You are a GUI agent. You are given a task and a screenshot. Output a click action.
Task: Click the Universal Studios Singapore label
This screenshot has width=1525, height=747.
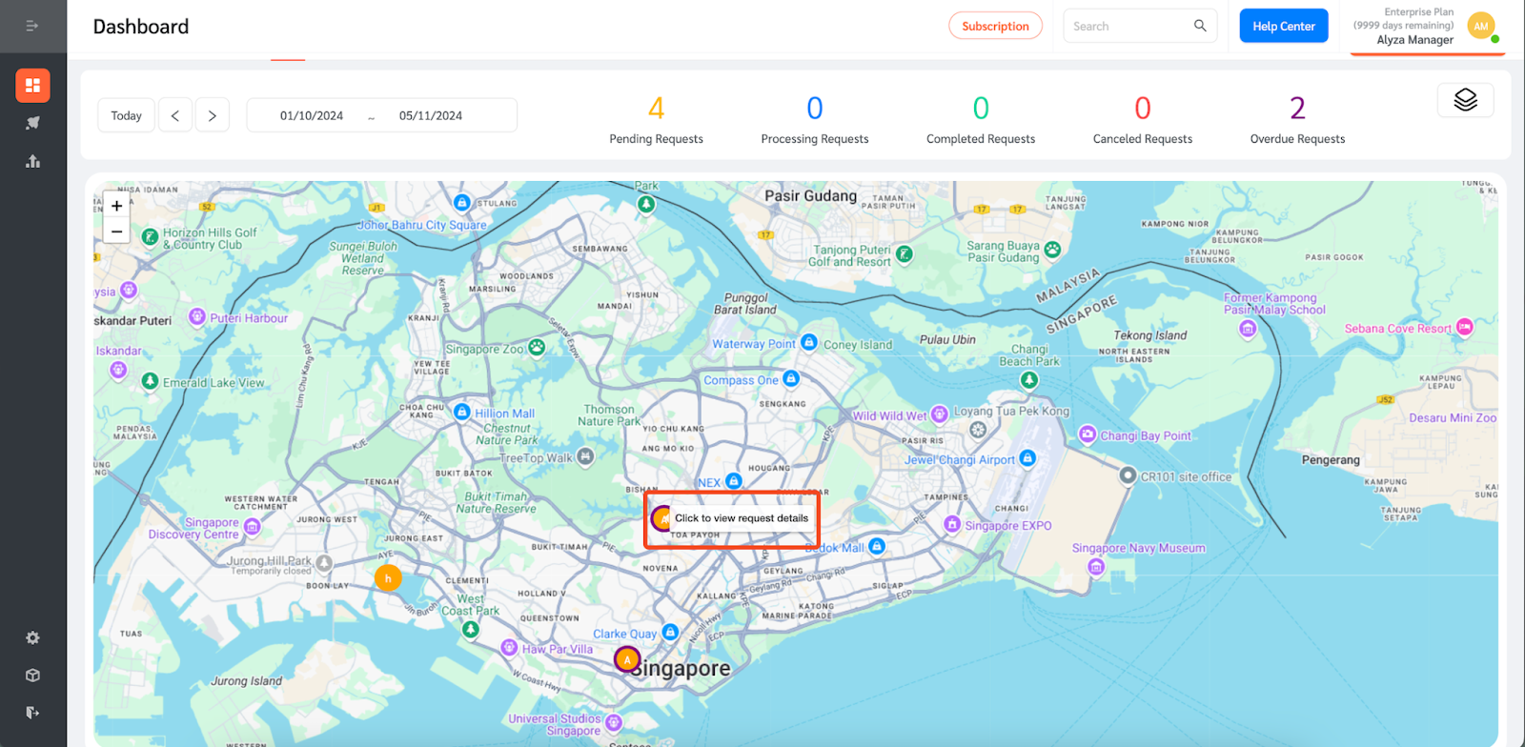[555, 724]
